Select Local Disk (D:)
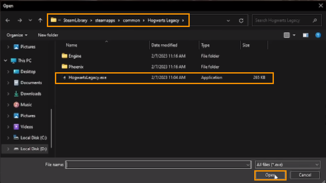The image size is (326, 183). (x=34, y=149)
